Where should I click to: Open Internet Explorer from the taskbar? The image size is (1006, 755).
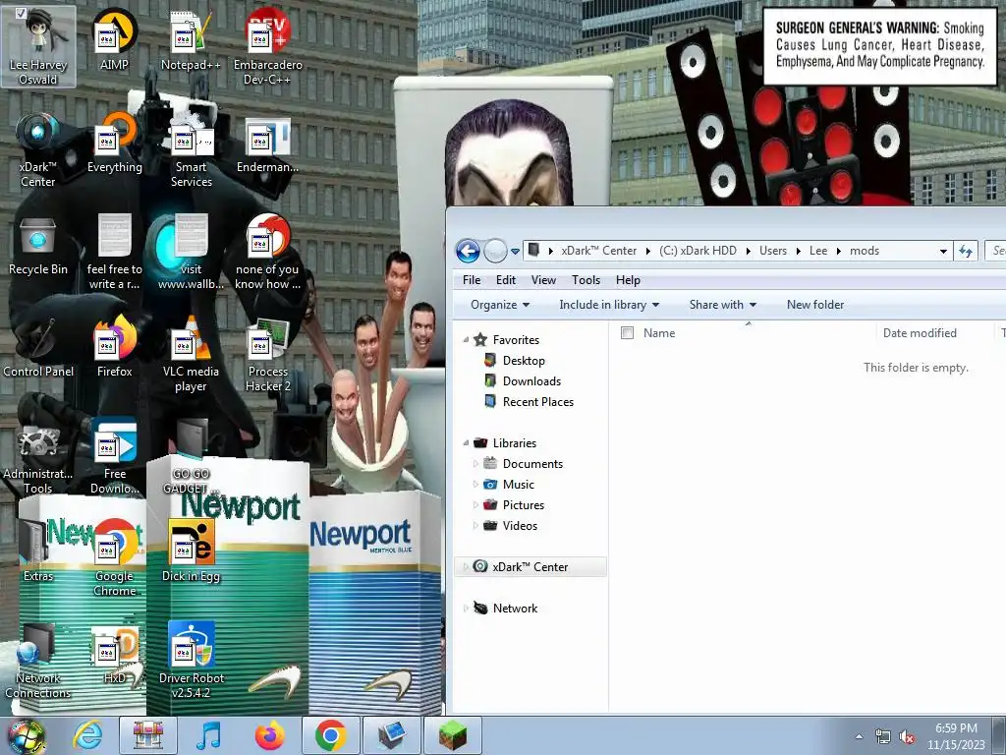point(87,735)
